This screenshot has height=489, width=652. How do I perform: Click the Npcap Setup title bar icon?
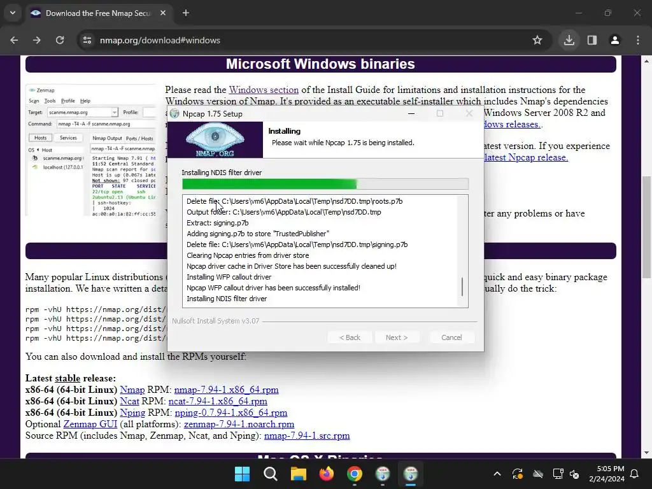click(x=175, y=113)
